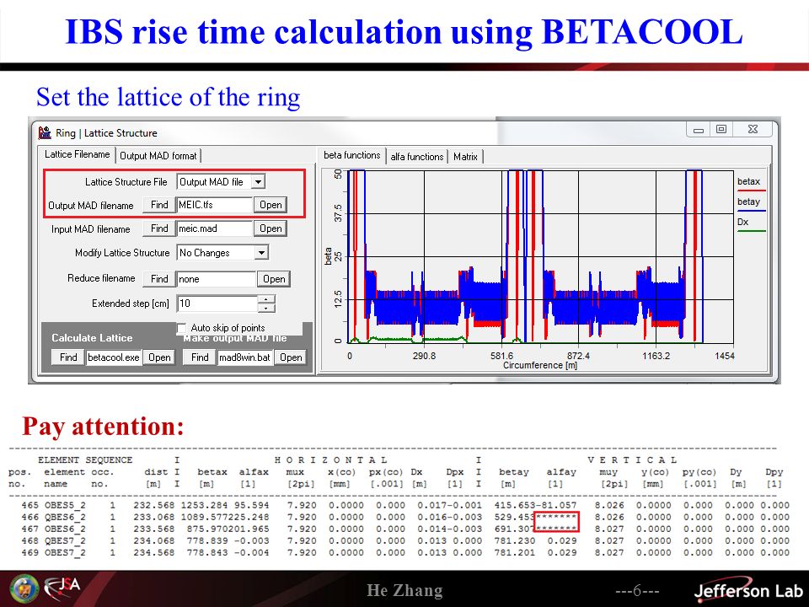Click Find for Input MAD filename

coord(159,228)
